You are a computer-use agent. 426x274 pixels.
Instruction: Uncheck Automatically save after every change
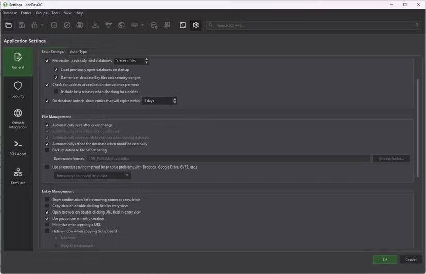pos(48,125)
